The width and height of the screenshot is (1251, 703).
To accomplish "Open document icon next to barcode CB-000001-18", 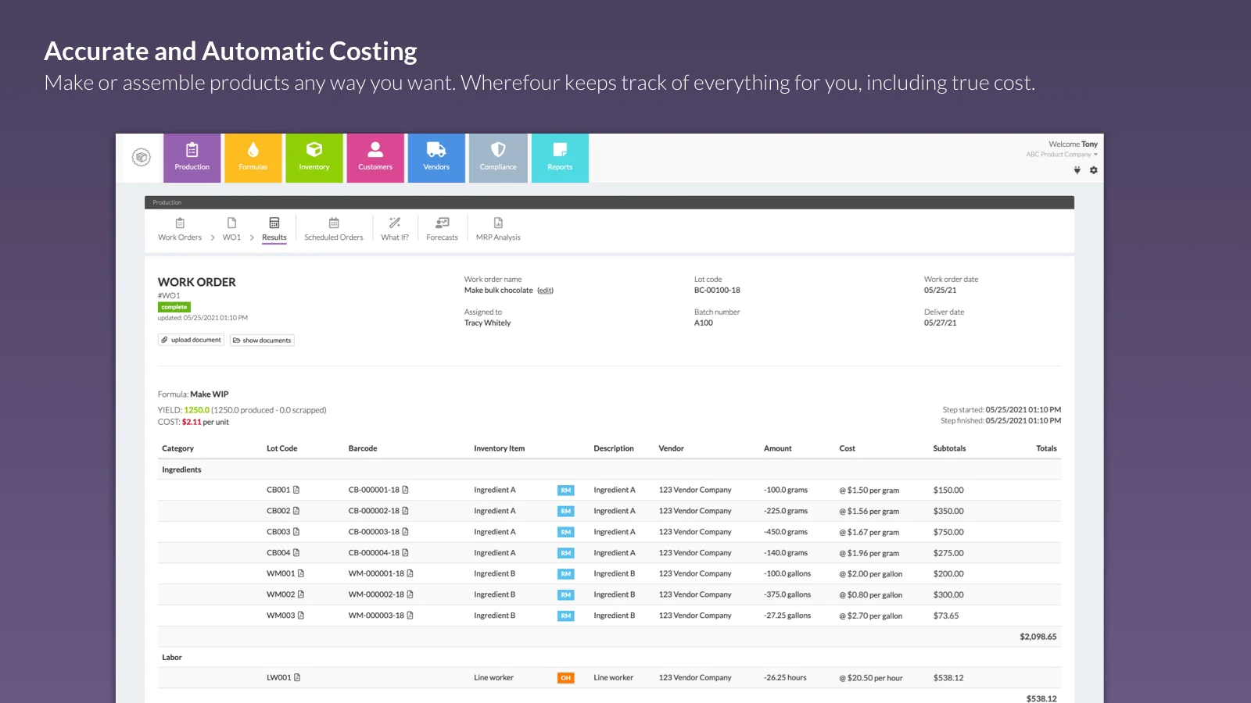I will tap(406, 490).
